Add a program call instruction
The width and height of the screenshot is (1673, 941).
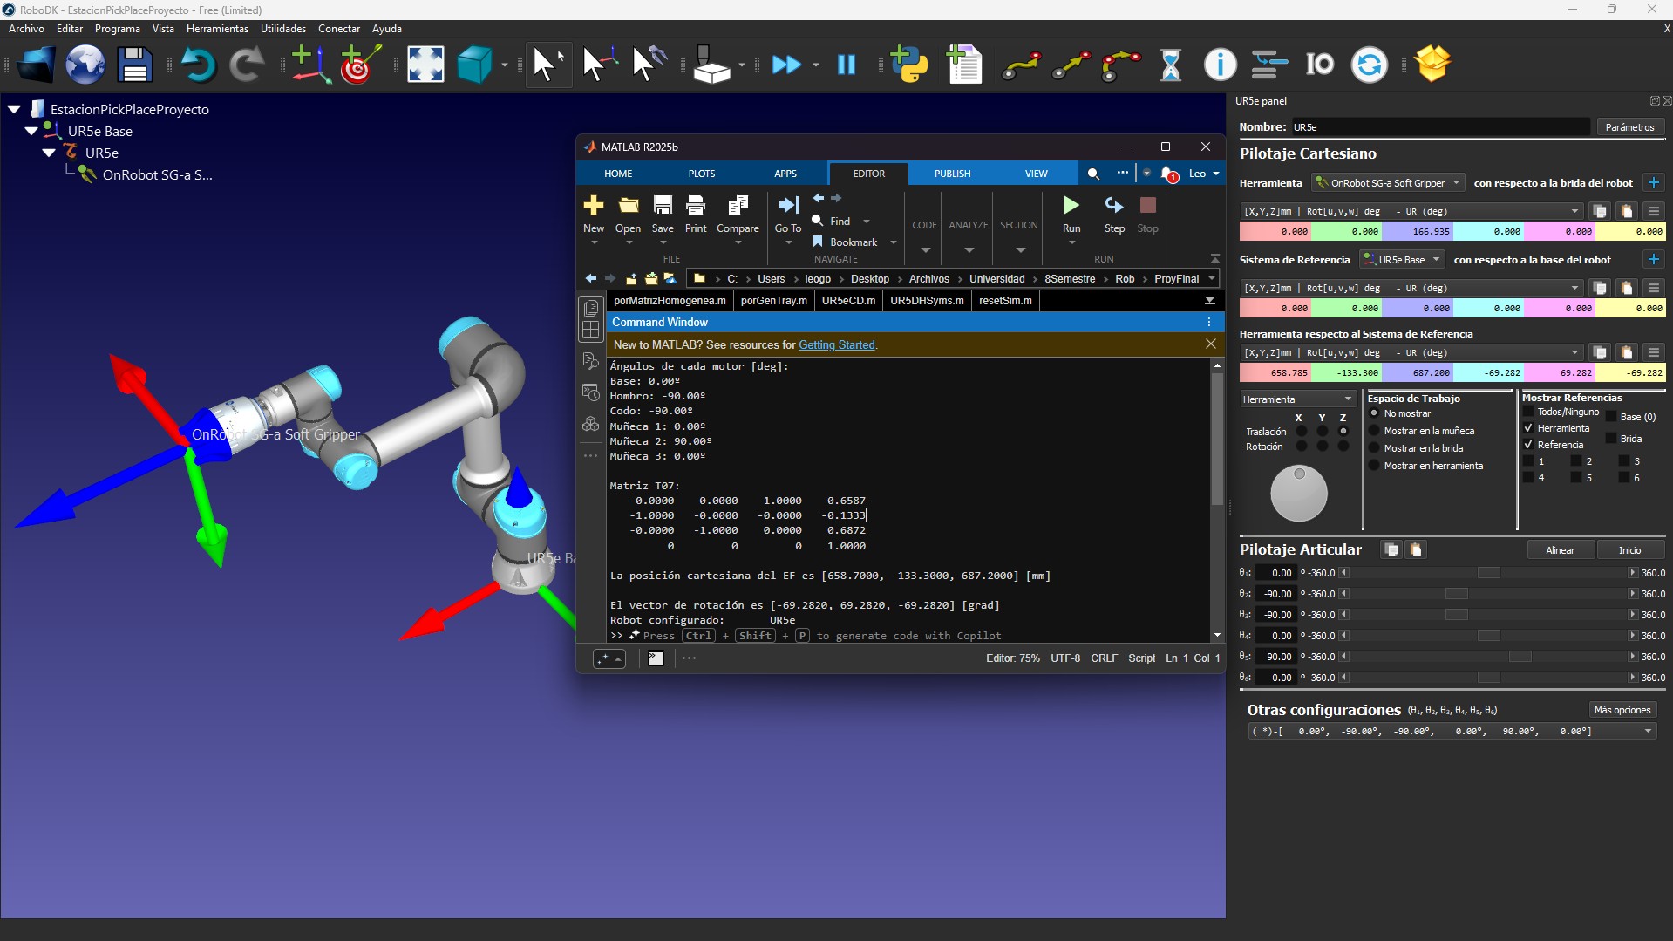coord(1269,65)
